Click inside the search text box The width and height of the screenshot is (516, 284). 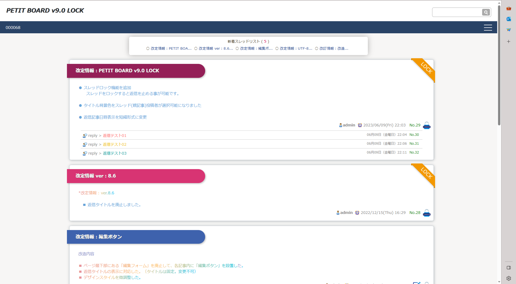457,12
